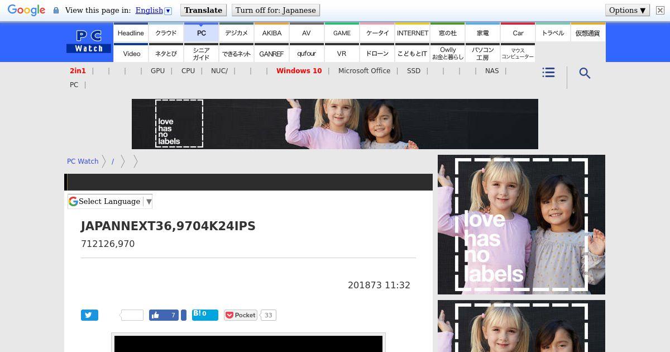Open the 家電 tab
Image resolution: width=670 pixels, height=352 pixels.
[x=482, y=32]
